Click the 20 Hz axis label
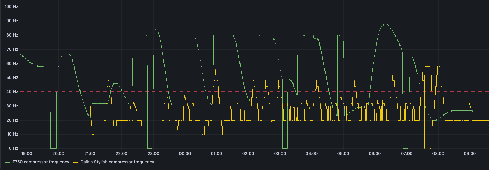The height and width of the screenshot is (170, 489). coord(12,120)
